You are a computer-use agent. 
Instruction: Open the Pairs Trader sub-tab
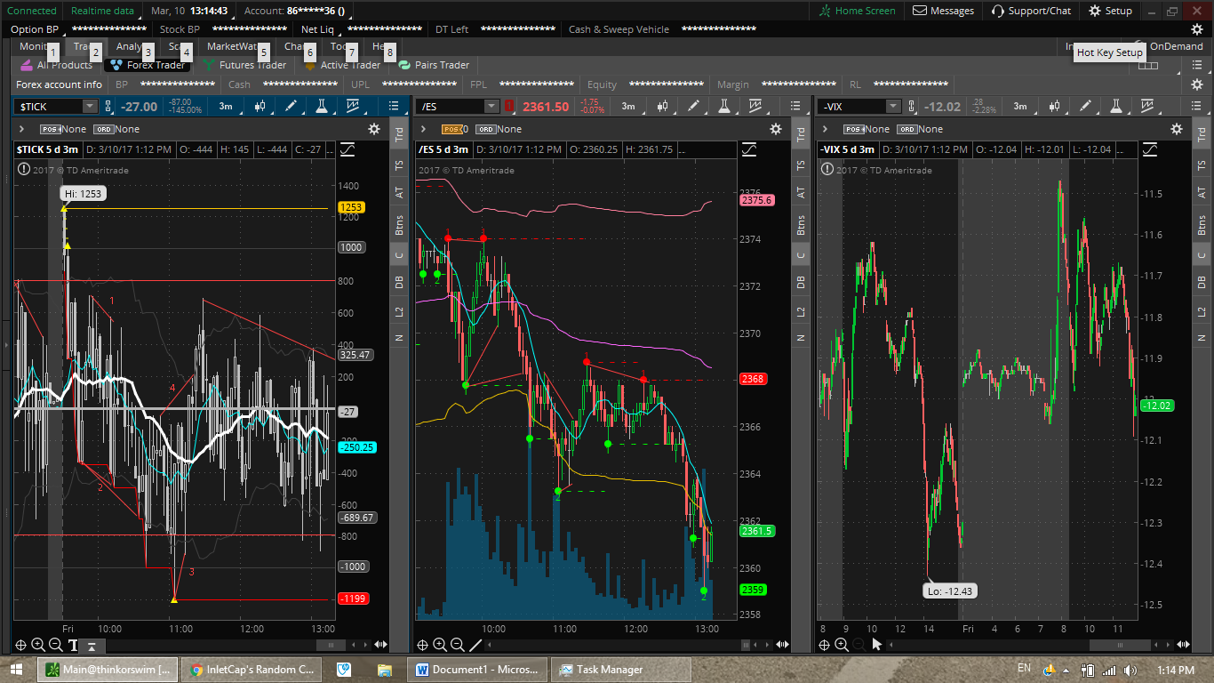pyautogui.click(x=434, y=65)
